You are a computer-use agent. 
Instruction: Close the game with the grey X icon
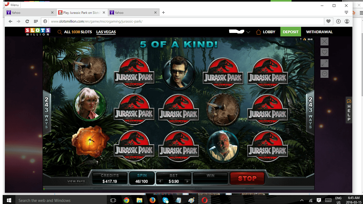[x=324, y=41]
